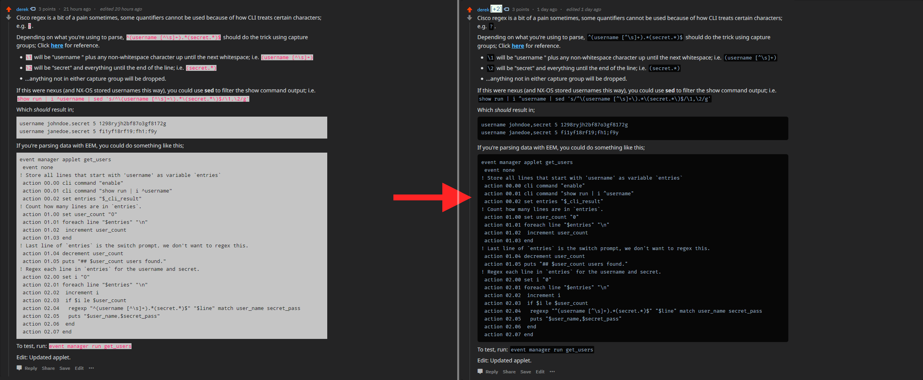Viewport: 923px width, 380px height.
Task: Click 'action 02.05 puts' line in gray code block
Action: (x=91, y=316)
